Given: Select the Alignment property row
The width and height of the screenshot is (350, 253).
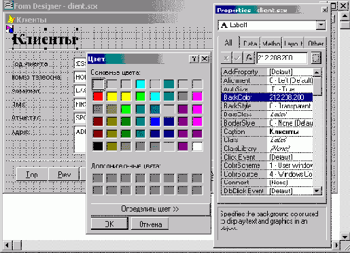Looking at the screenshot, I should (x=267, y=80).
